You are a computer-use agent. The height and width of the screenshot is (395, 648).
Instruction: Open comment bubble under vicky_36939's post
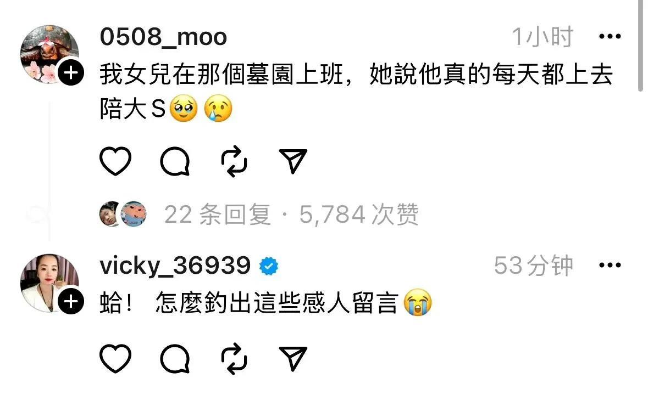pos(175,359)
